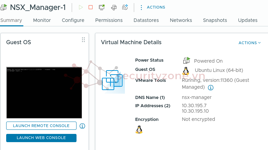The width and height of the screenshot is (268, 150).
Task: Open the Configure tab
Action: click(x=73, y=20)
